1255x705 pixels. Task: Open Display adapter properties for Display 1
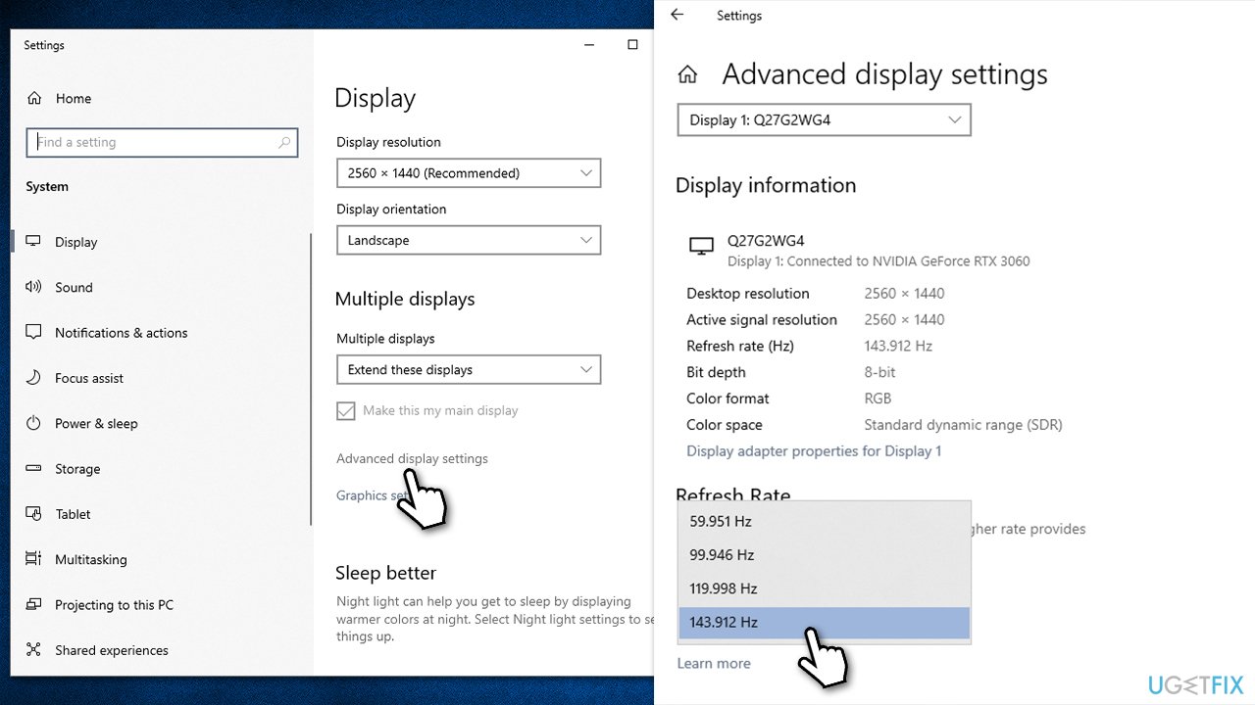[x=813, y=450]
